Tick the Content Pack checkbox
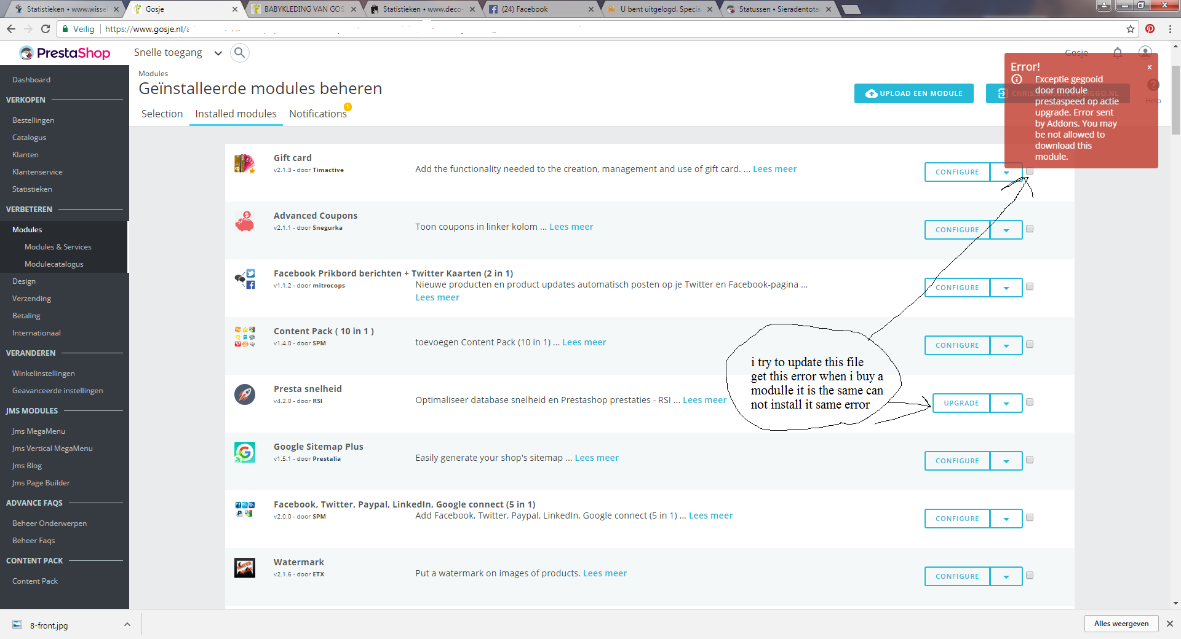The height and width of the screenshot is (639, 1181). tap(1030, 345)
